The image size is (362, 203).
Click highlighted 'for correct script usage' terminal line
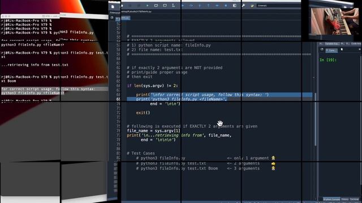48,89
